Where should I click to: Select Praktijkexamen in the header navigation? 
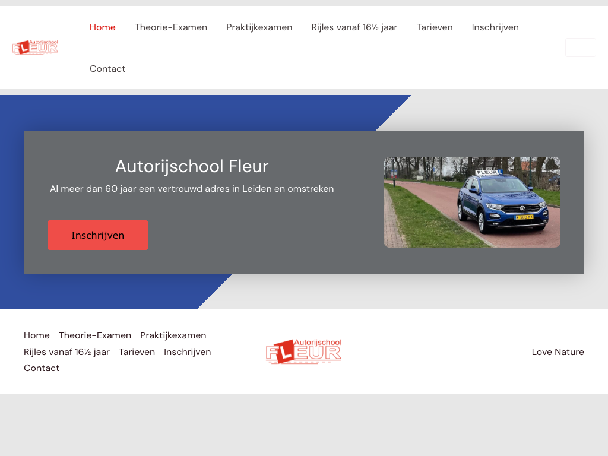click(x=259, y=27)
